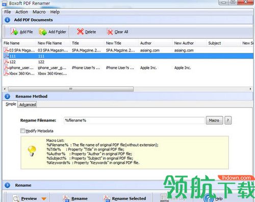
Task: Click the question mark button next to Macro
Action: coord(228,120)
